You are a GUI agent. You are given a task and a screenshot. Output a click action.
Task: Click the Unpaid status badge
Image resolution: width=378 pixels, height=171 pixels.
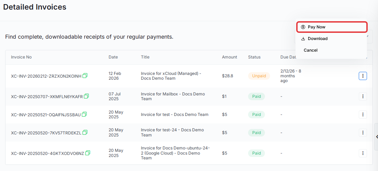pyautogui.click(x=259, y=76)
